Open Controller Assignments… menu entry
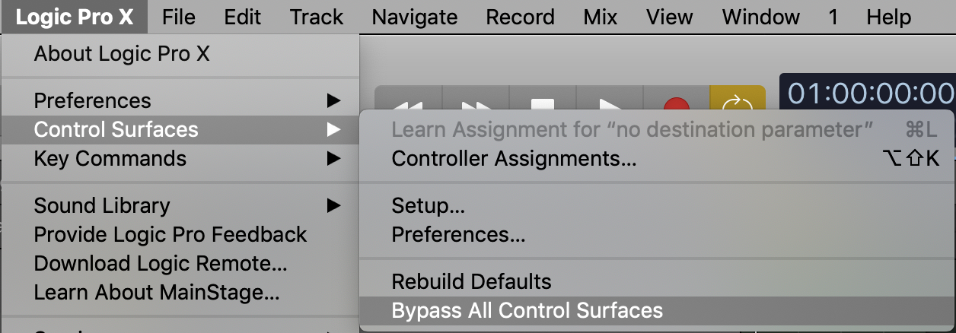 (x=514, y=158)
